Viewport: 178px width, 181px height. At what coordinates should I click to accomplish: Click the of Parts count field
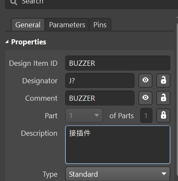(146, 116)
